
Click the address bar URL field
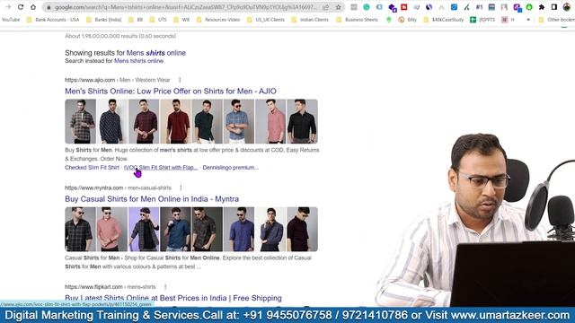(185, 7)
